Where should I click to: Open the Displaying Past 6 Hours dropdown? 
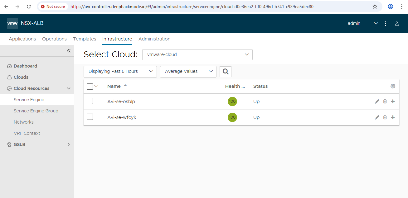click(x=120, y=72)
